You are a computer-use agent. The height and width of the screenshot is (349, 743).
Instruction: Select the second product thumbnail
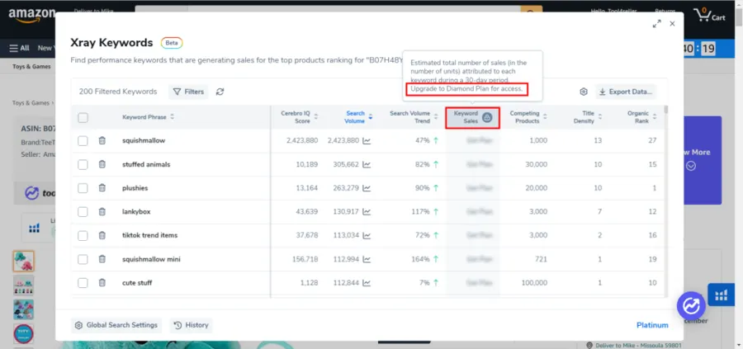23,285
